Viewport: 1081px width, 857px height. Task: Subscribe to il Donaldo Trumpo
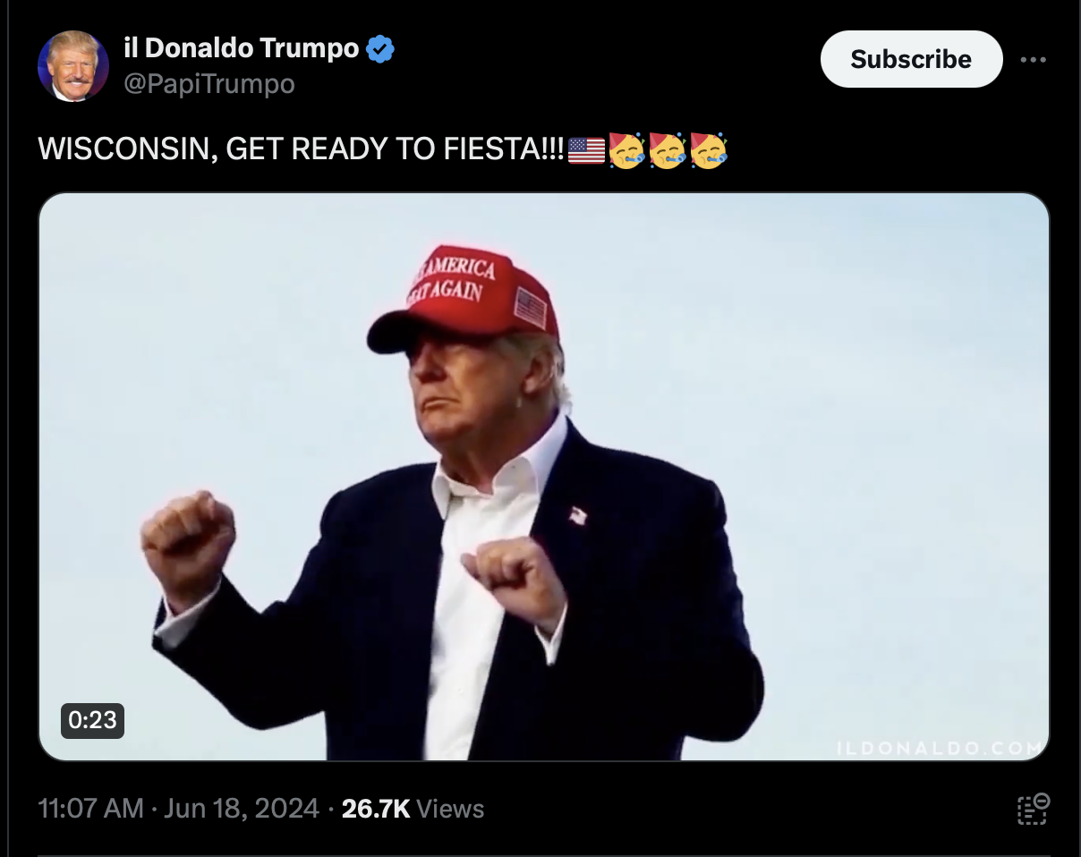tap(911, 59)
